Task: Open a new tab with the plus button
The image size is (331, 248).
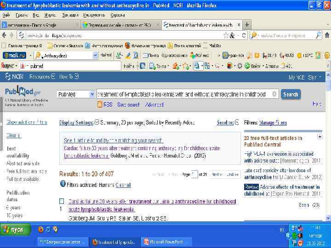Action: [246, 25]
